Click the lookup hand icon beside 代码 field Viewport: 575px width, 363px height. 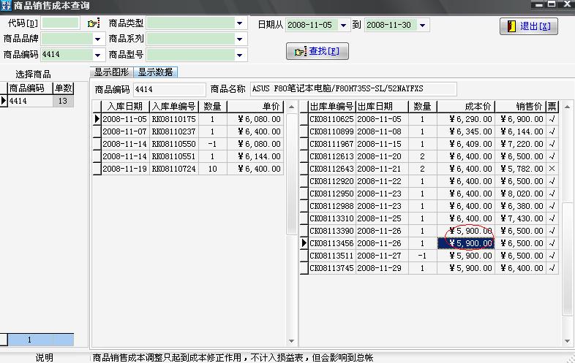[94, 23]
